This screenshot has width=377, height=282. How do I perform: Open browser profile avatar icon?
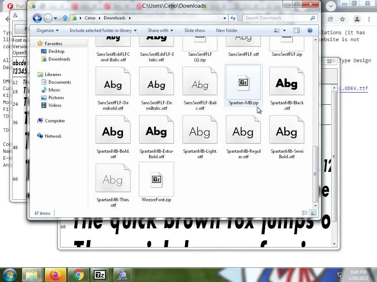(357, 19)
